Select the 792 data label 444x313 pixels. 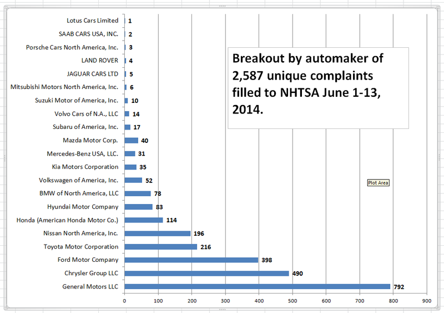[x=398, y=287]
